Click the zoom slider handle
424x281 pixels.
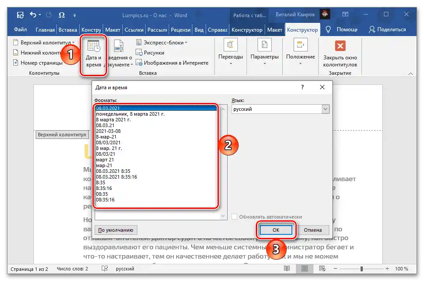[361, 269]
